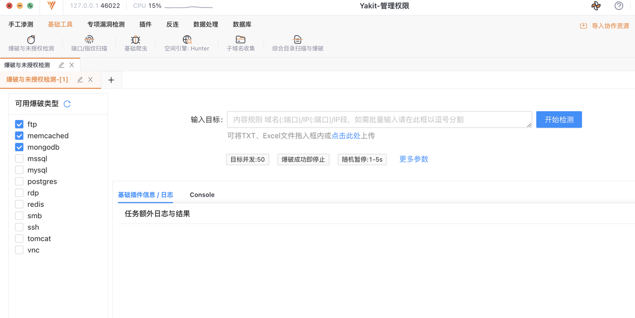Check the redis brute force type
Image resolution: width=635 pixels, height=318 pixels.
pos(19,204)
